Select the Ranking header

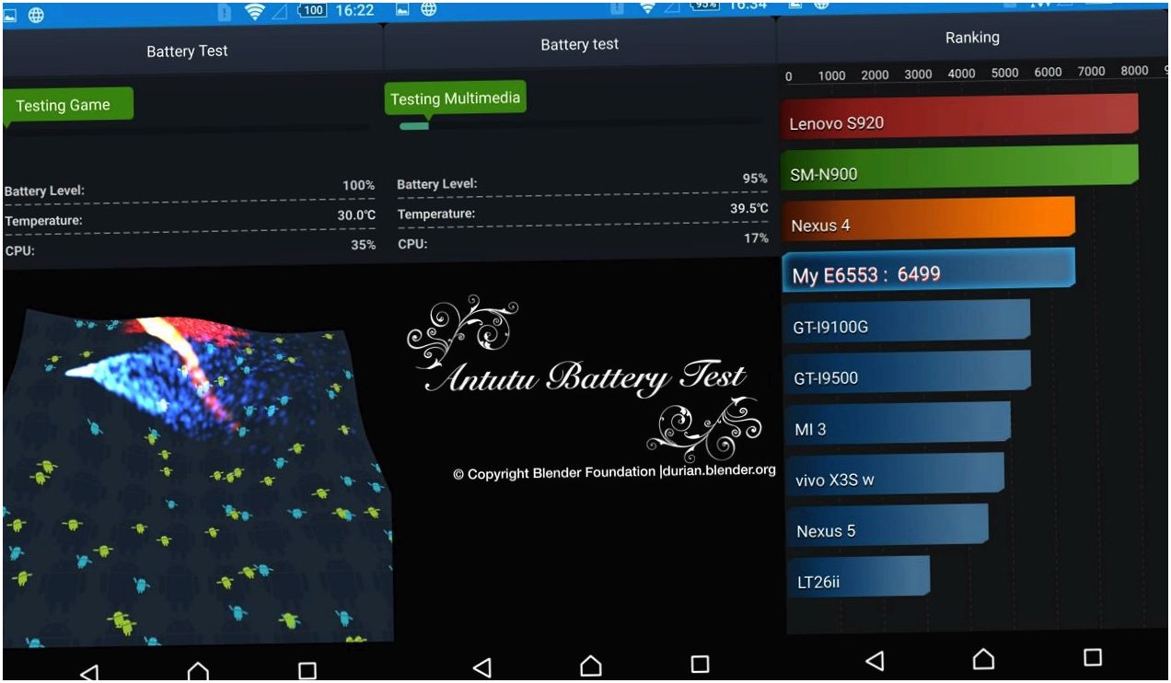tap(972, 38)
